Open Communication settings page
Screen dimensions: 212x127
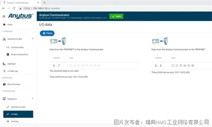(x=17, y=47)
